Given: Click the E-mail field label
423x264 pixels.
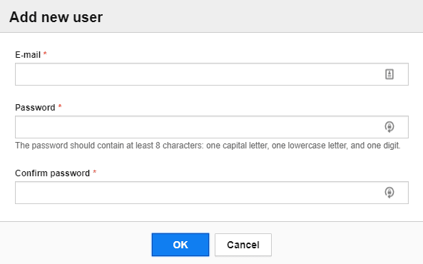Looking at the screenshot, I should [28, 55].
